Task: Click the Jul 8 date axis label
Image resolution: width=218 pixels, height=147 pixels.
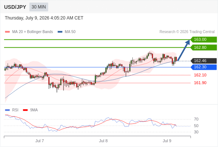Action: [x=103, y=141]
